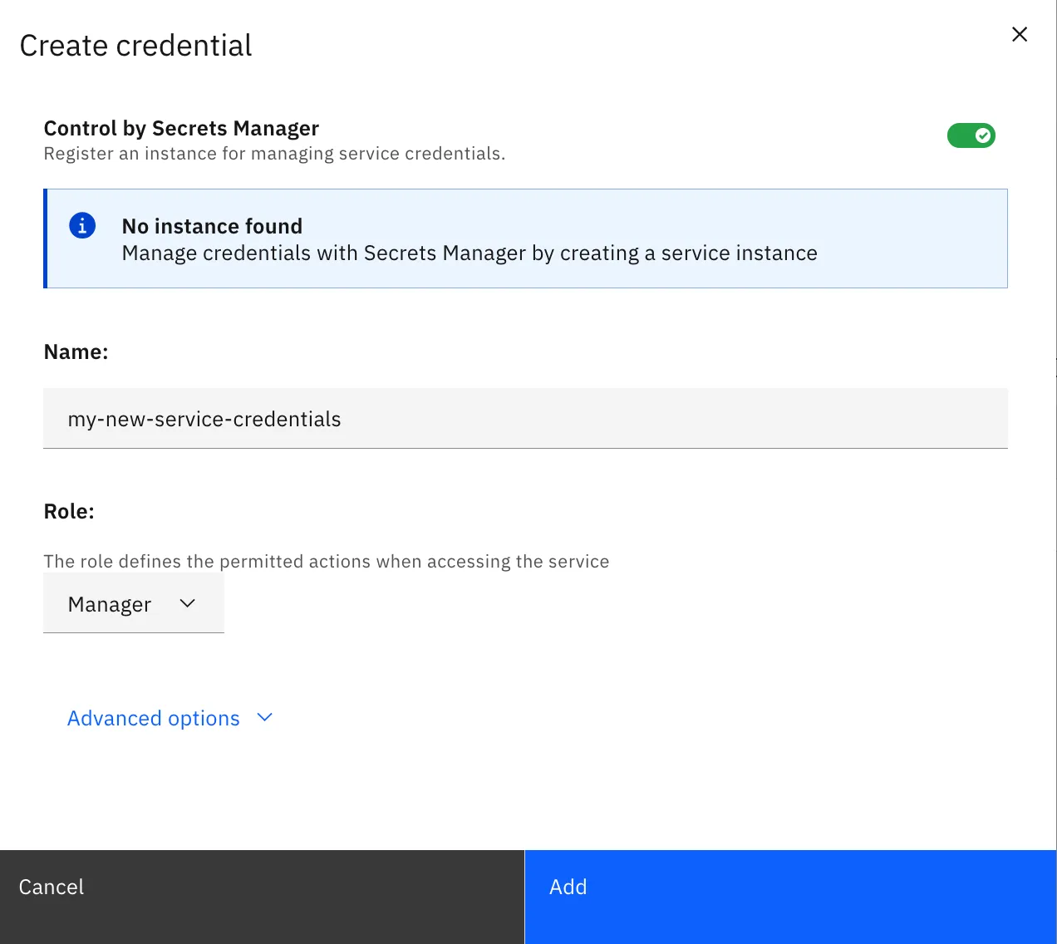Click the info icon in the notification
This screenshot has width=1057, height=944.
coord(82,225)
